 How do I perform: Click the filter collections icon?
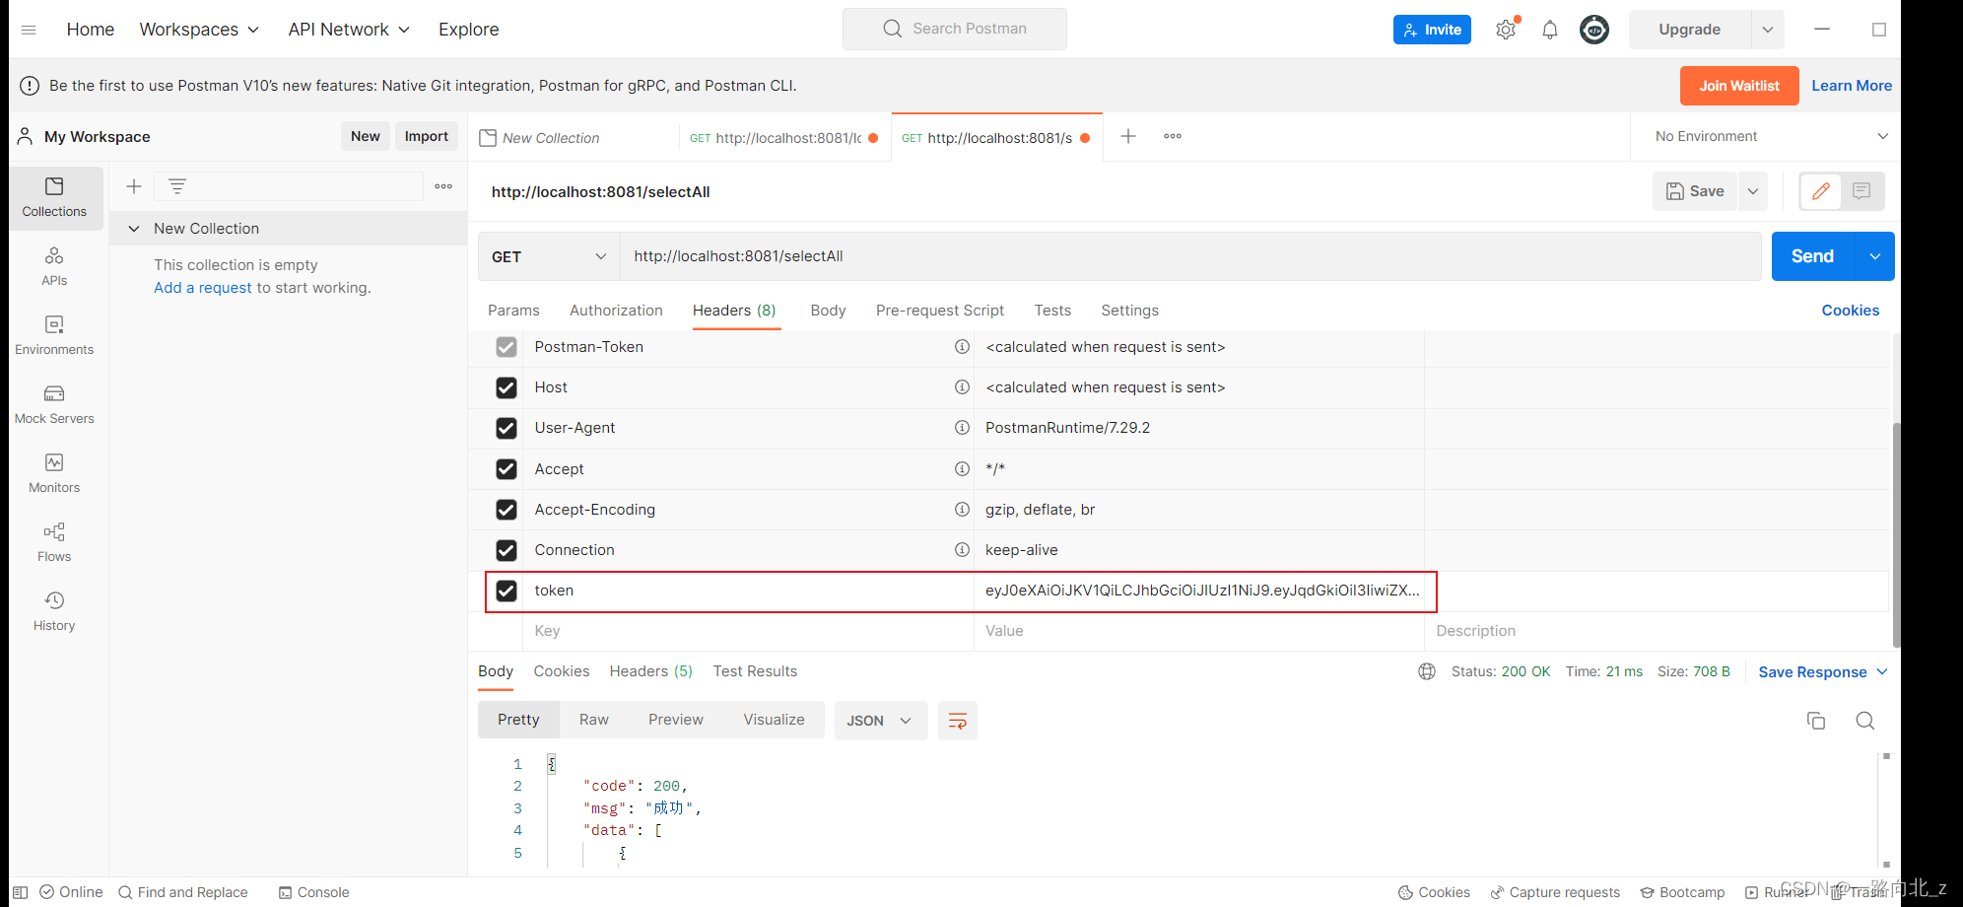click(x=177, y=186)
